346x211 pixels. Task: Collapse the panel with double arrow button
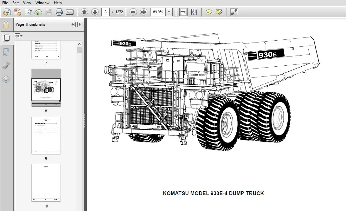coord(73,24)
